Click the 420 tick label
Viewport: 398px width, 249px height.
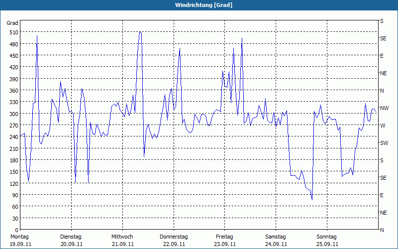pyautogui.click(x=14, y=67)
